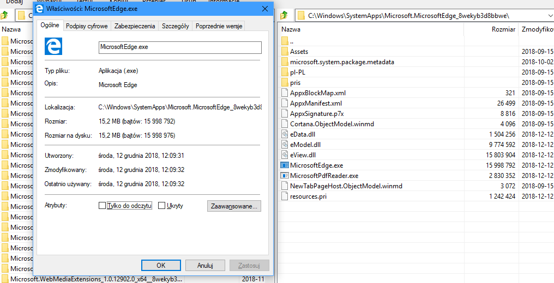Toggle the "Ukryty" attribute checkbox
The height and width of the screenshot is (283, 554).
coord(161,206)
